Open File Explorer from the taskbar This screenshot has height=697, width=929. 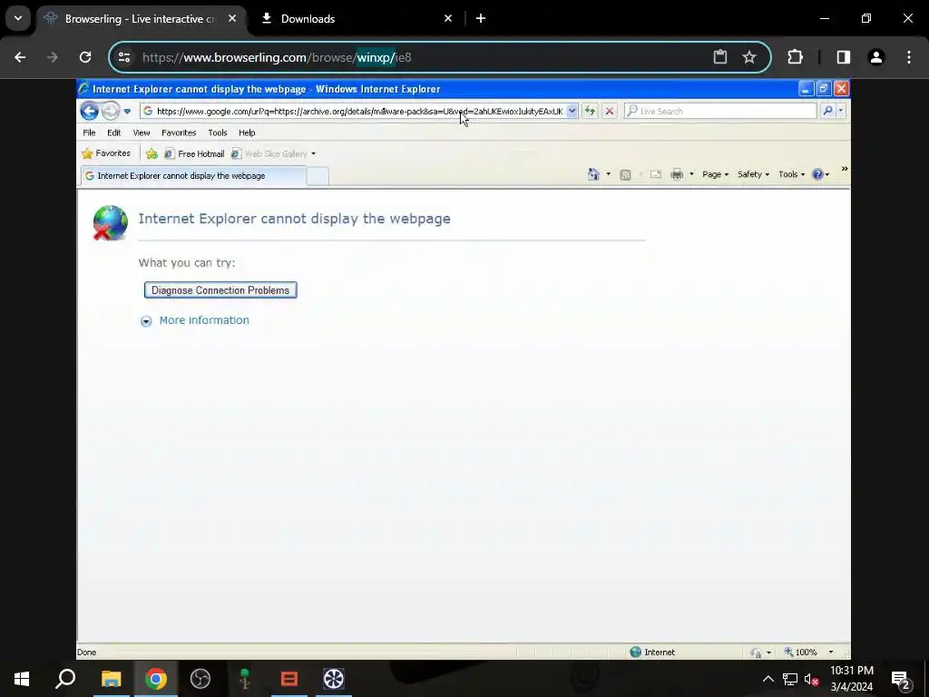111,679
